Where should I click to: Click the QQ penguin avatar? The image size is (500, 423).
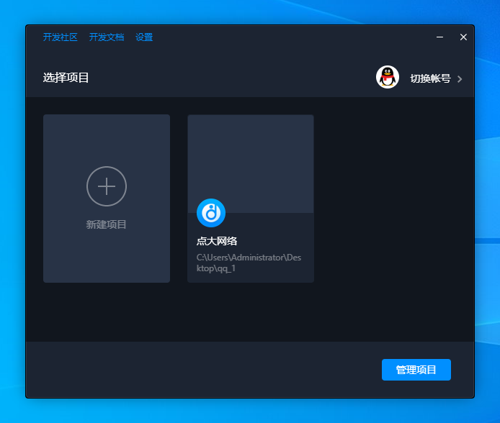tap(388, 78)
